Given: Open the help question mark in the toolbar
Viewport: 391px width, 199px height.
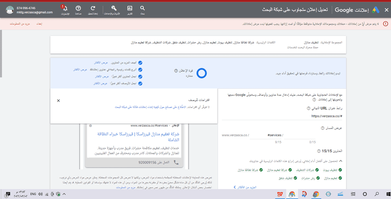Looking at the screenshot, I should click(x=78, y=8).
